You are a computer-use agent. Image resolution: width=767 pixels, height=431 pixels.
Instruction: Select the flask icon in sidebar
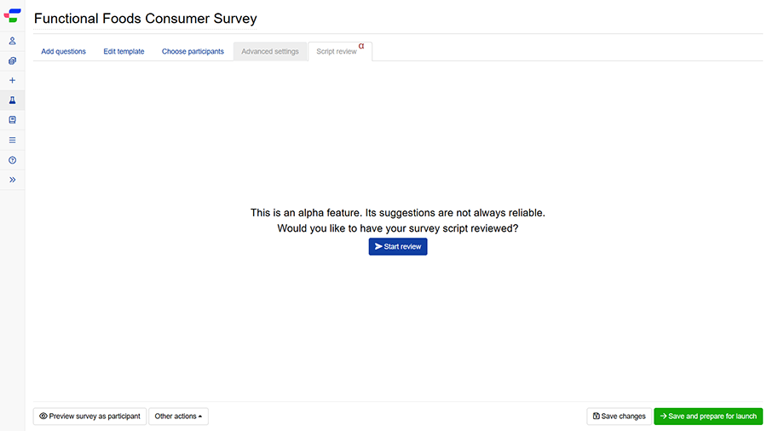tap(12, 101)
